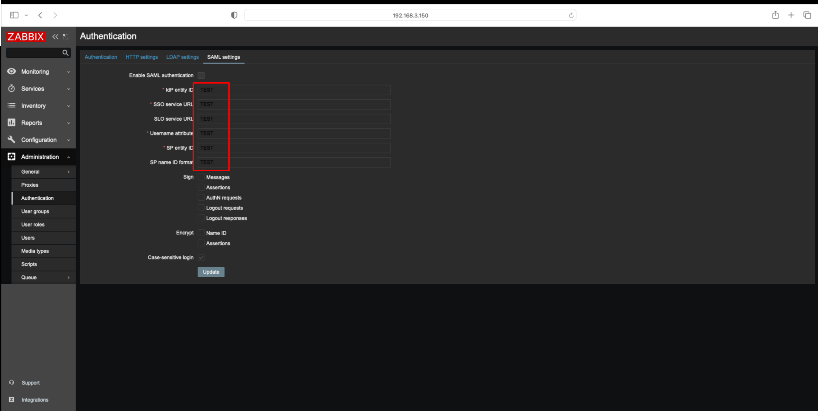Switch to the HTTP settings tab
This screenshot has width=818, height=411.
click(141, 57)
